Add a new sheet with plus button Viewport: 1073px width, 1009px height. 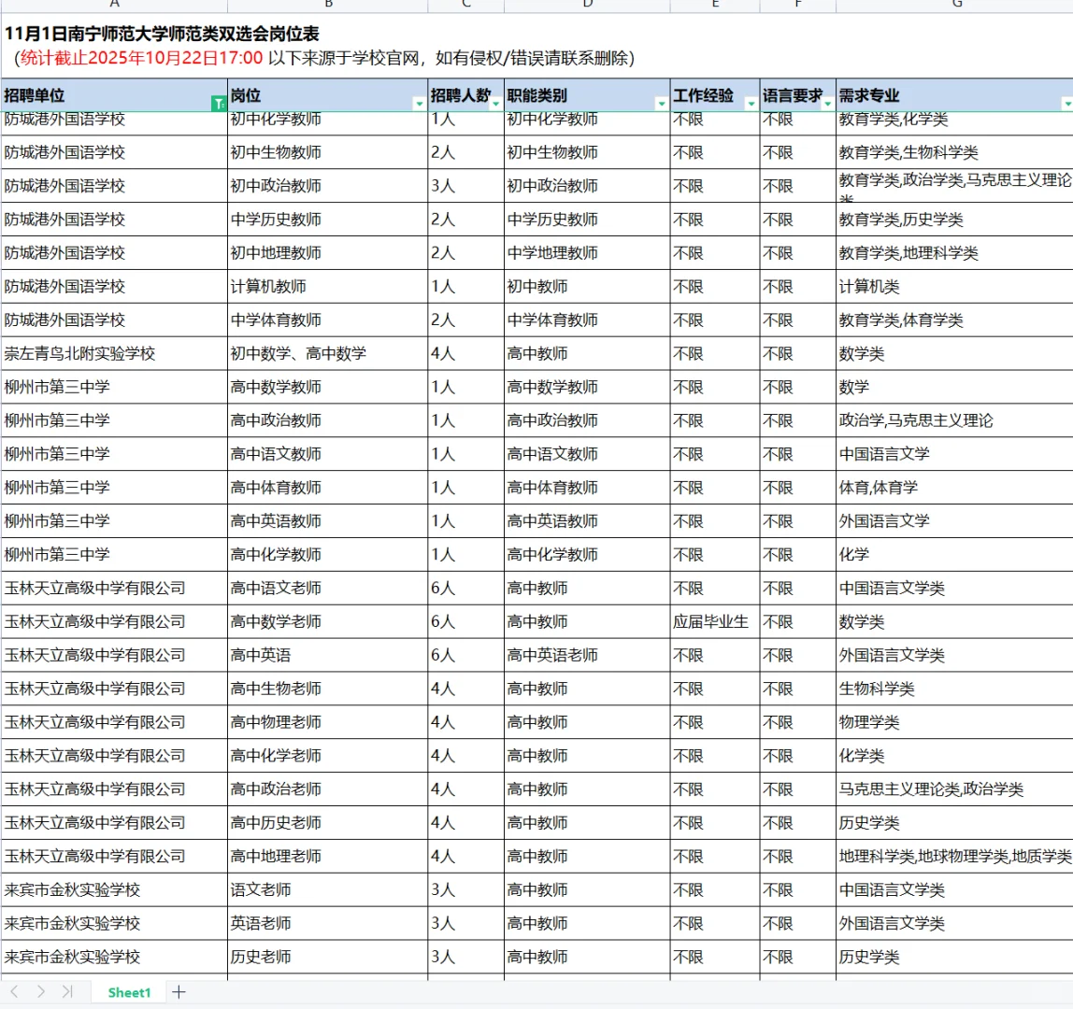point(179,992)
